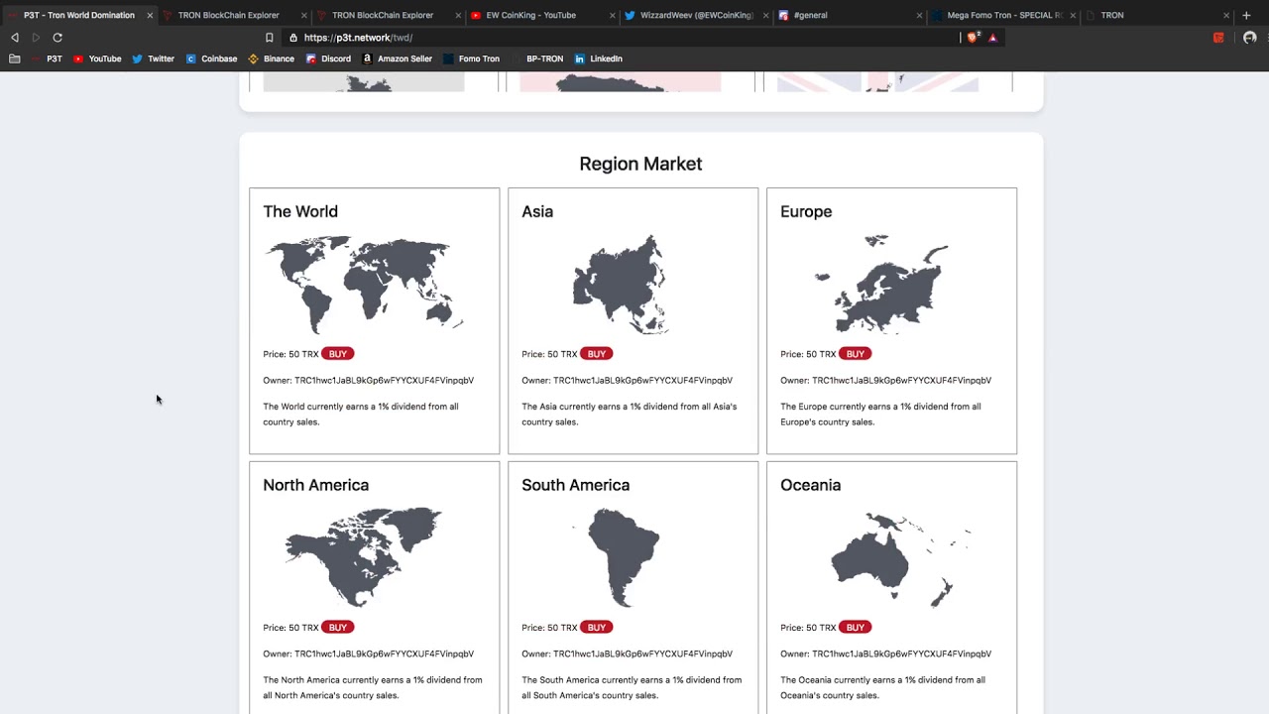Image resolution: width=1269 pixels, height=714 pixels.
Task: Buy The World region
Action: 337,354
